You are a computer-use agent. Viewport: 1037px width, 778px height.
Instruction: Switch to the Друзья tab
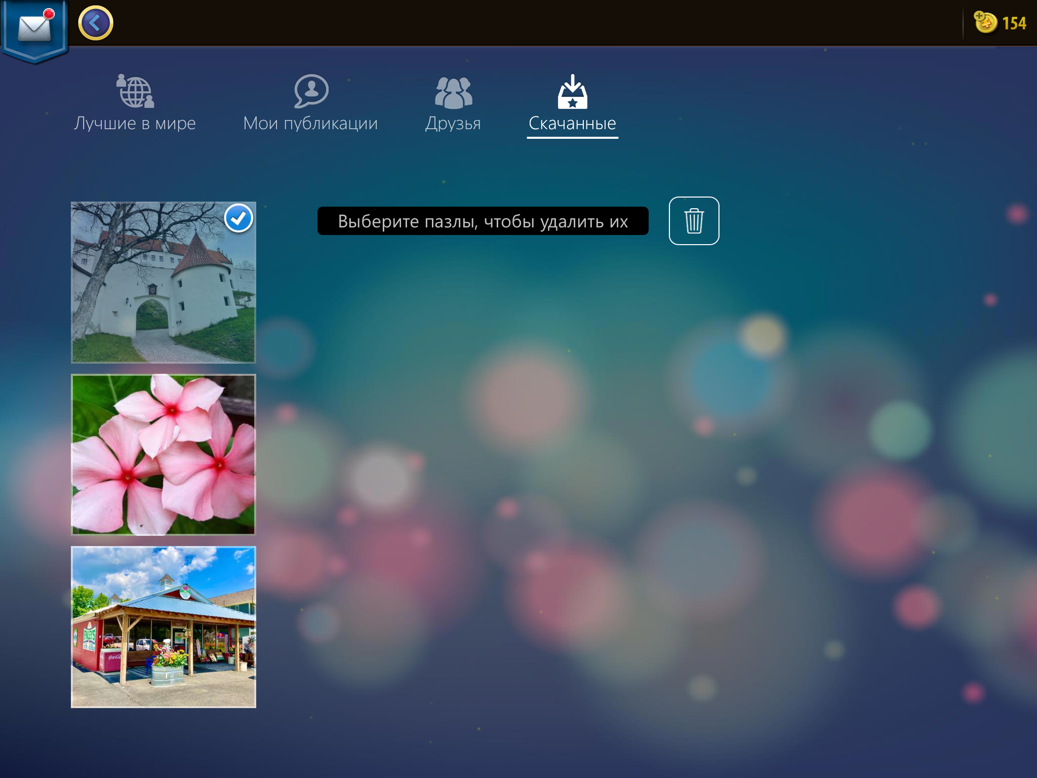pos(453,123)
